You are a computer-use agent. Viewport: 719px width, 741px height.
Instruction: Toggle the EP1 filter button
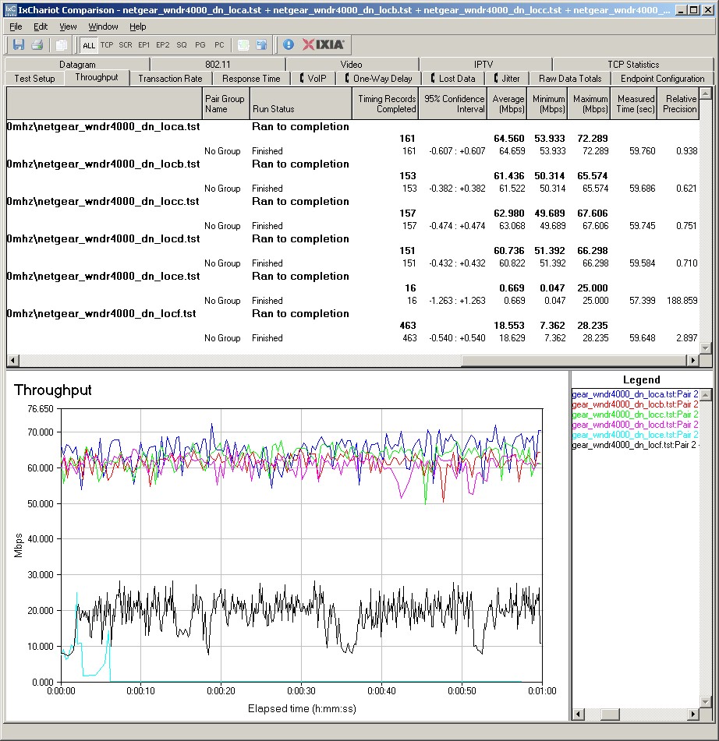[x=143, y=45]
